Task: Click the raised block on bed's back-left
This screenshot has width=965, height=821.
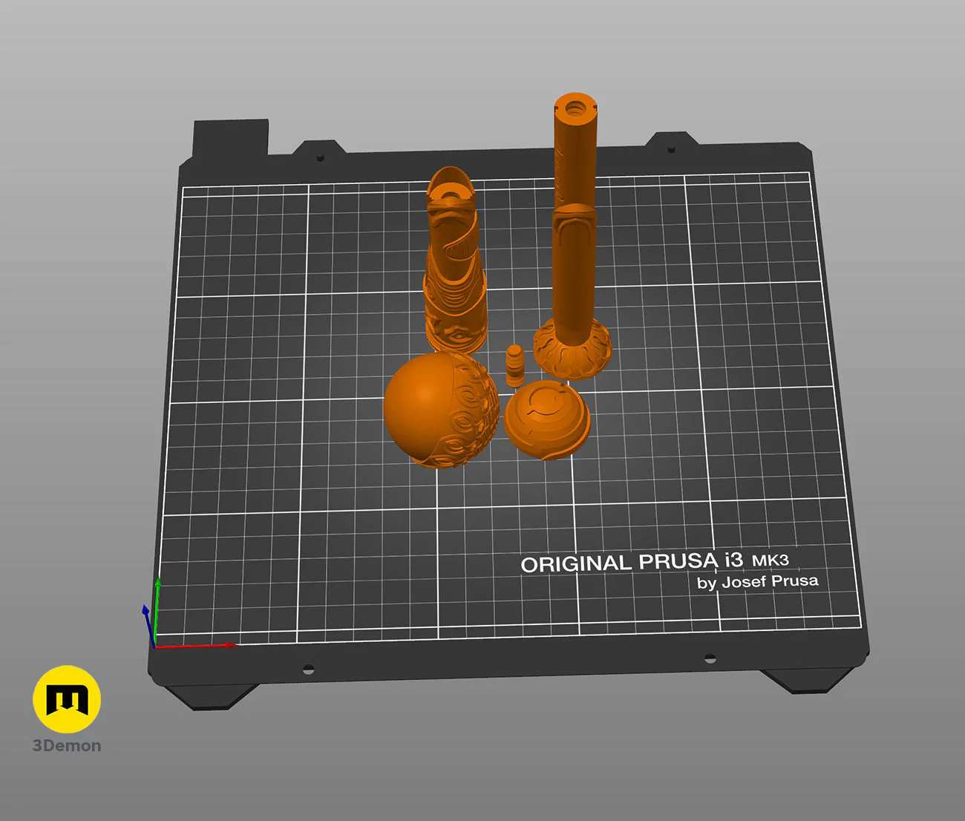Action: (231, 138)
